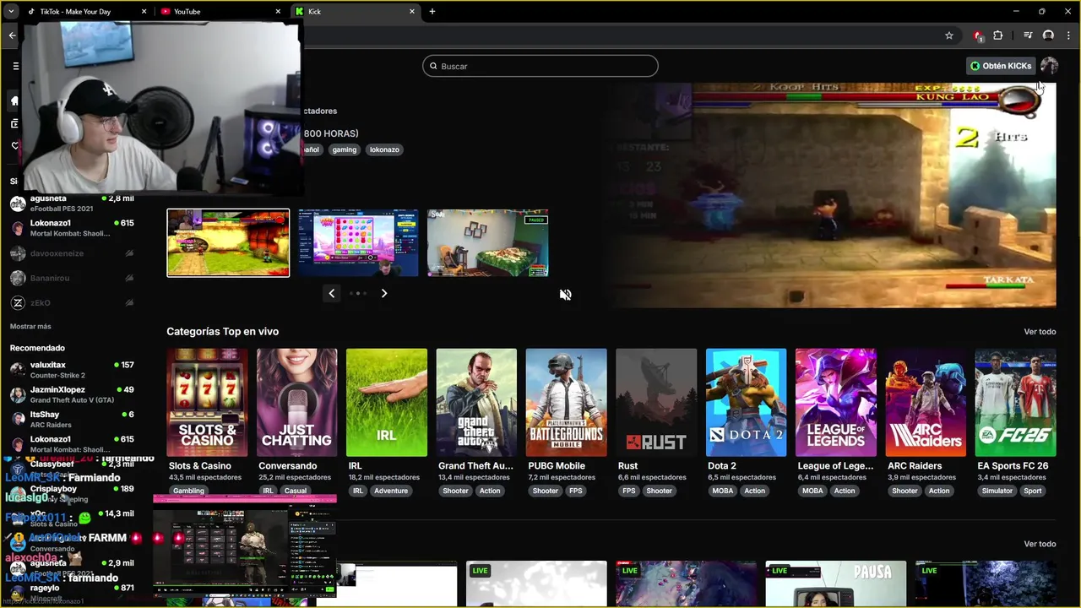Open the Rust category card
Screen dimensions: 1081x608
656,403
